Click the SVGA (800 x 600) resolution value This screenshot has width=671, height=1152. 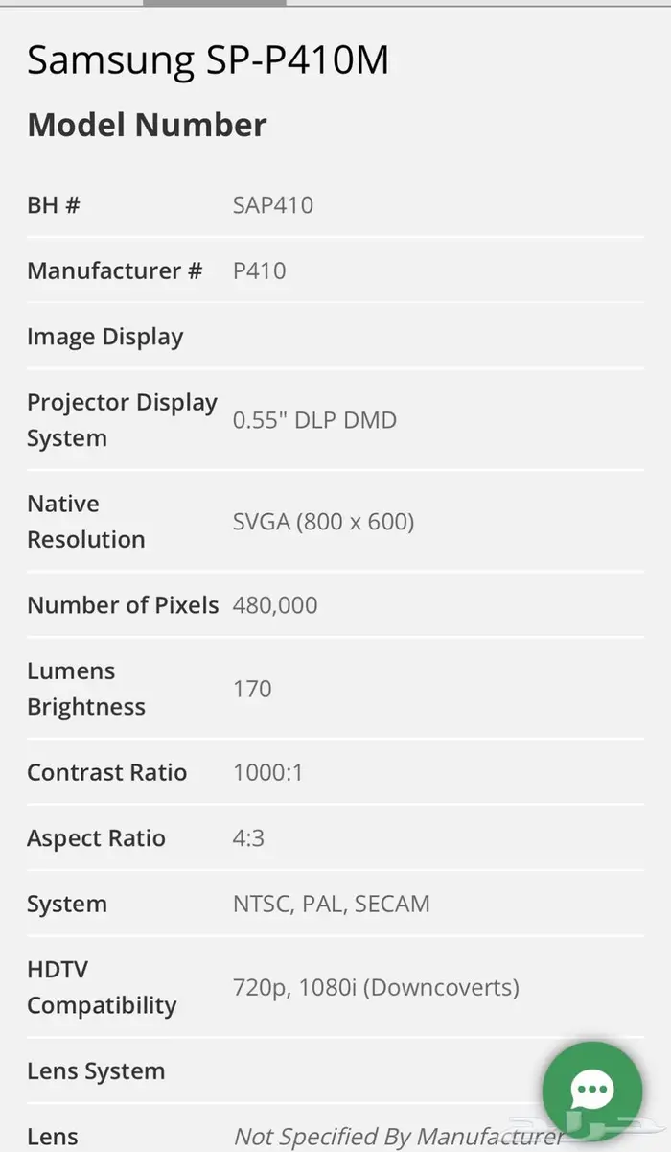click(323, 522)
